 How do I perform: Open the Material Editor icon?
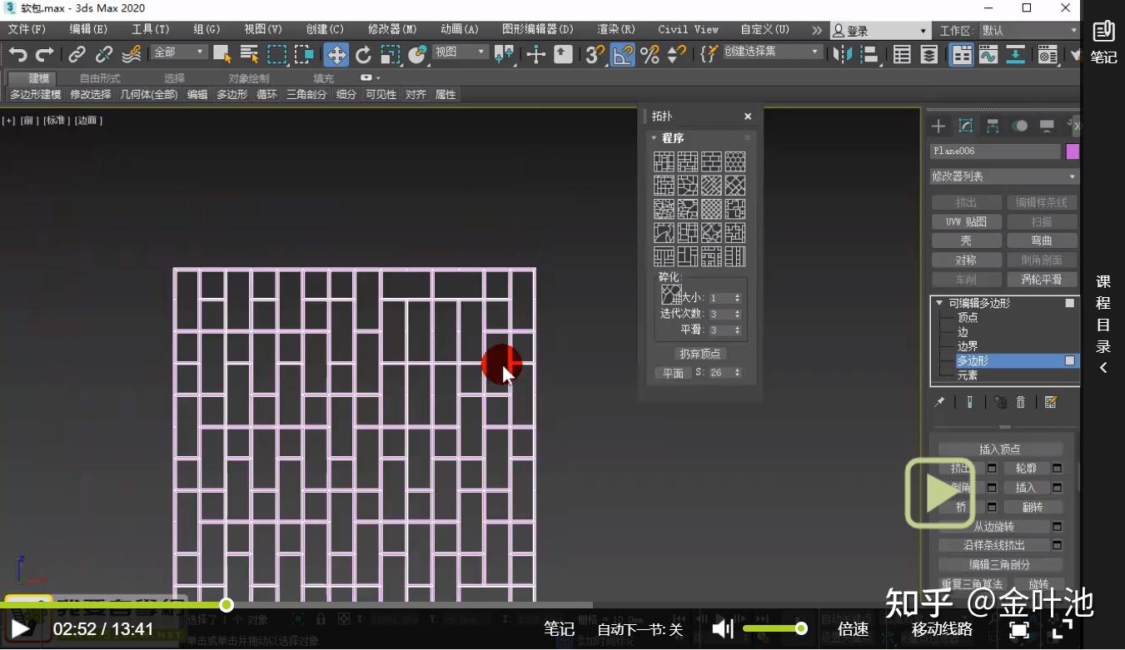[1048, 55]
